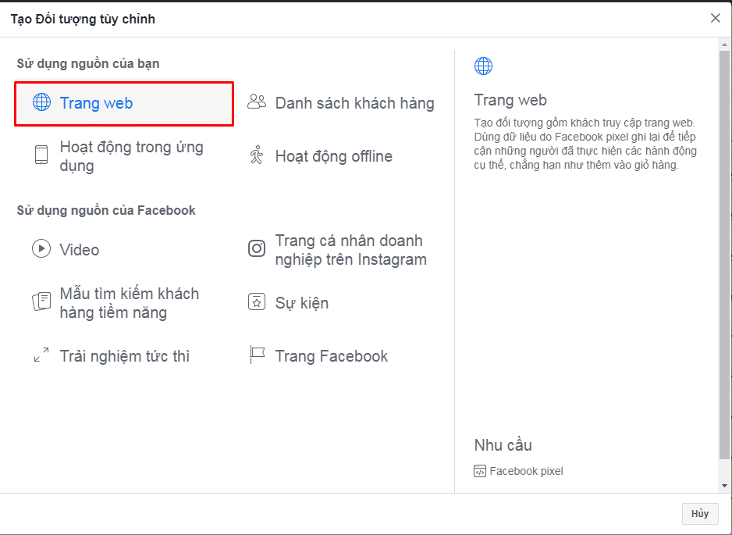Click the Hủy cancel button

point(700,513)
